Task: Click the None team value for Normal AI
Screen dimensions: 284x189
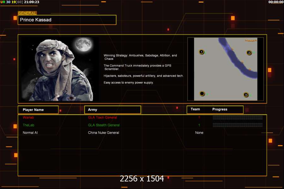Action: tap(199, 133)
